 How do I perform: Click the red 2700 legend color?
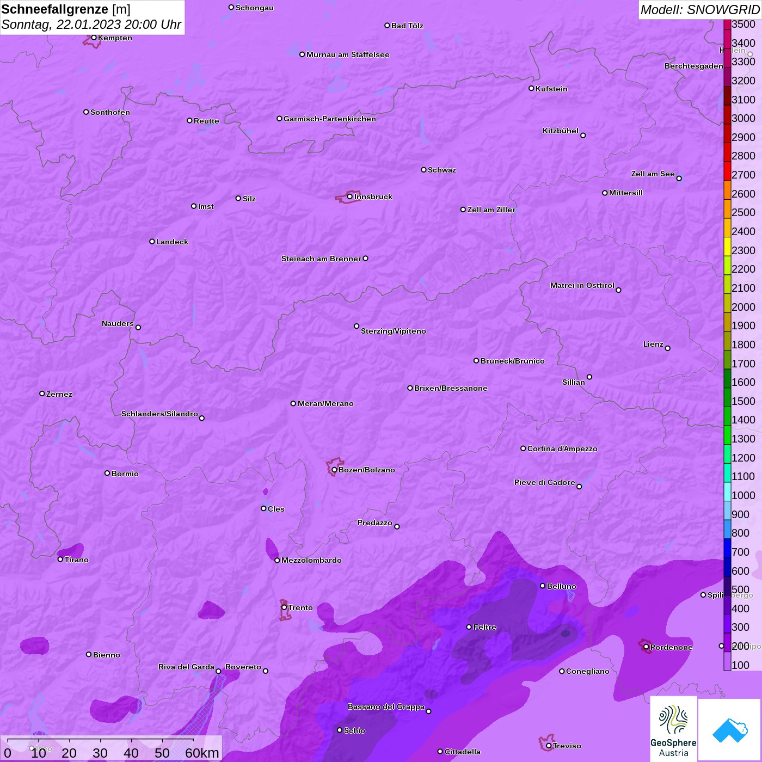727,171
